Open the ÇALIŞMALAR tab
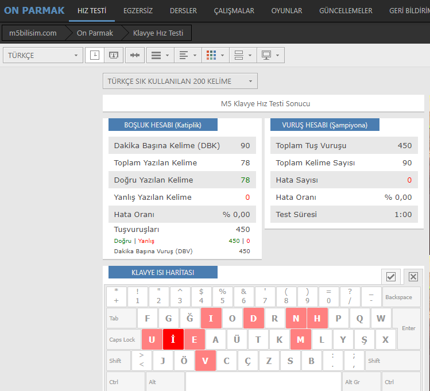Screen dimensions: 430x391 click(234, 11)
